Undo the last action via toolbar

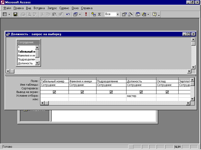pos(68,14)
